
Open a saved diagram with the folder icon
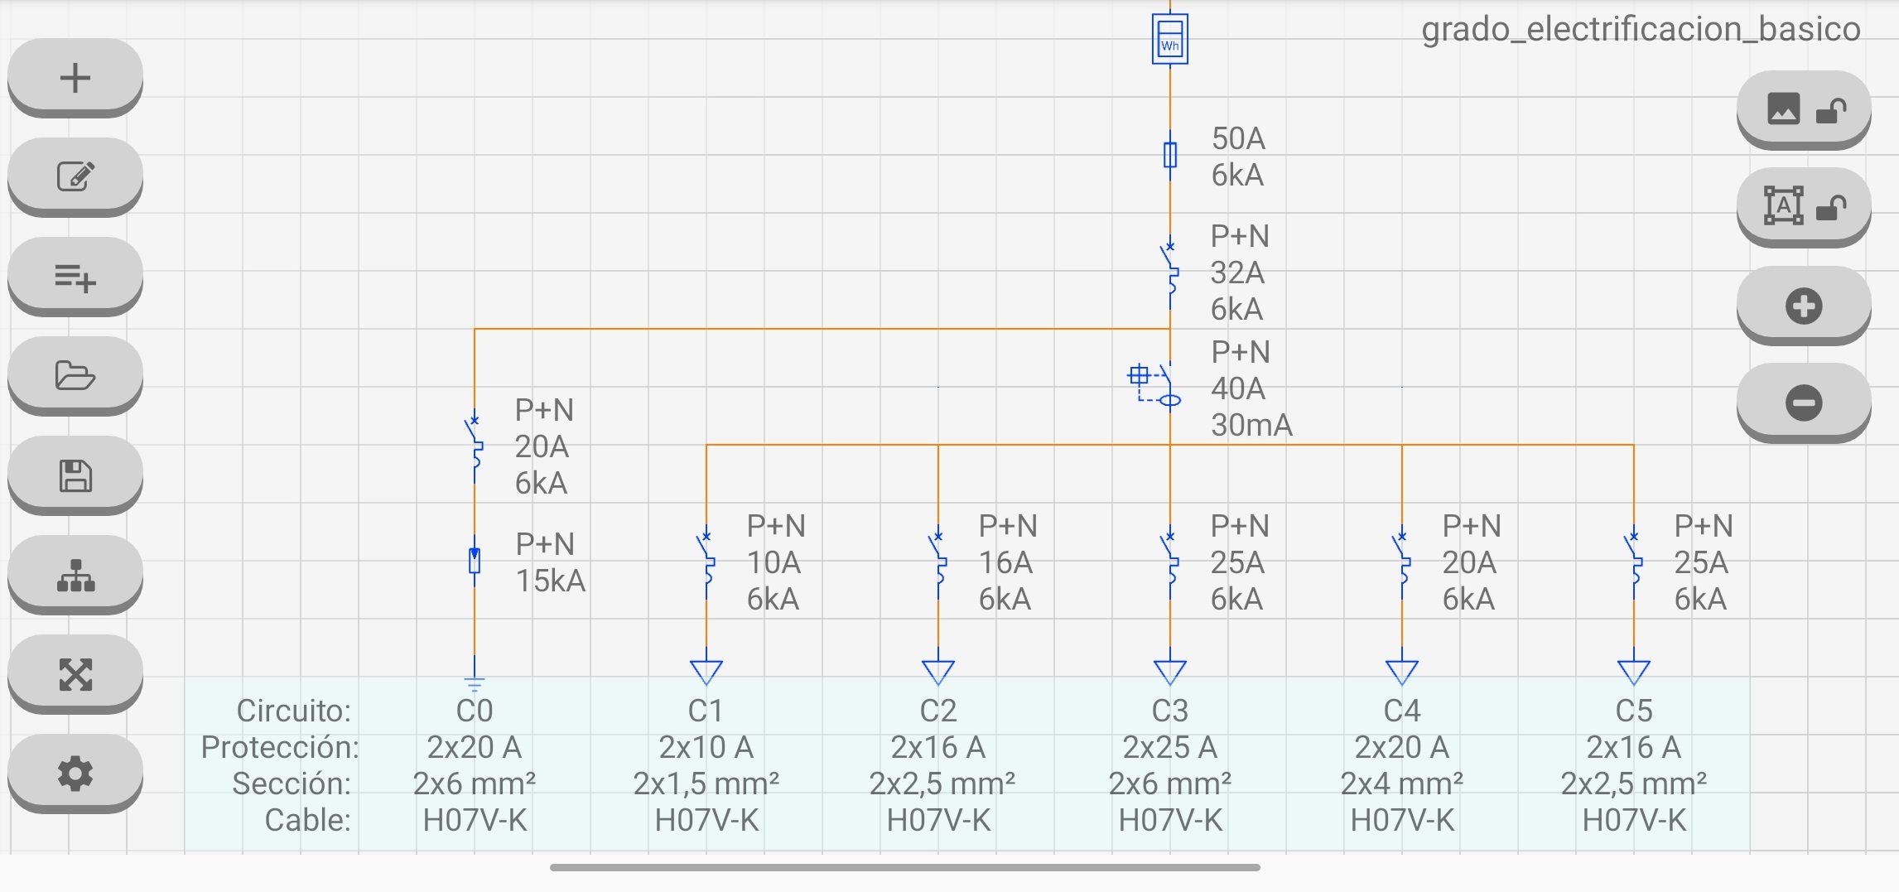tap(74, 375)
